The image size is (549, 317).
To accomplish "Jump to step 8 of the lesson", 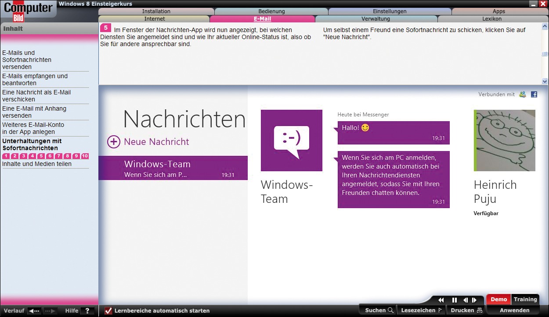I will 67,156.
